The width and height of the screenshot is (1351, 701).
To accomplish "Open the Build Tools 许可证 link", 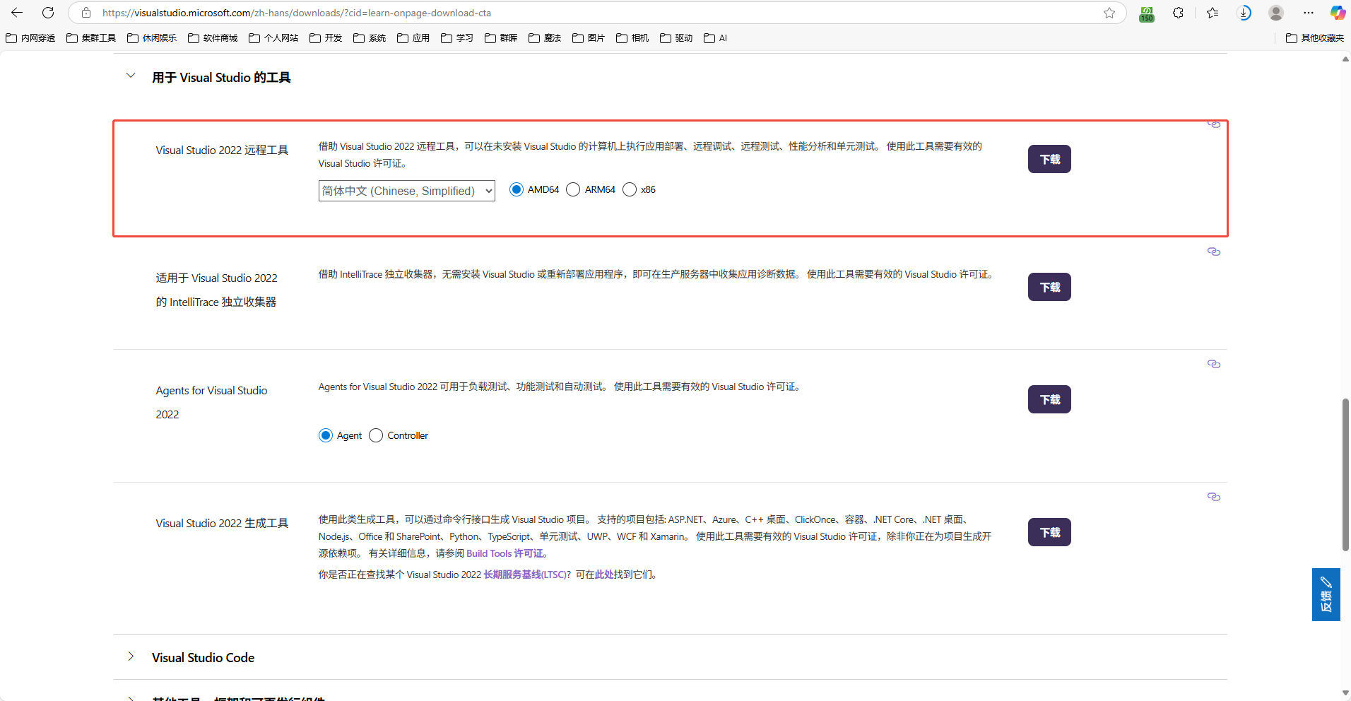I will click(505, 553).
